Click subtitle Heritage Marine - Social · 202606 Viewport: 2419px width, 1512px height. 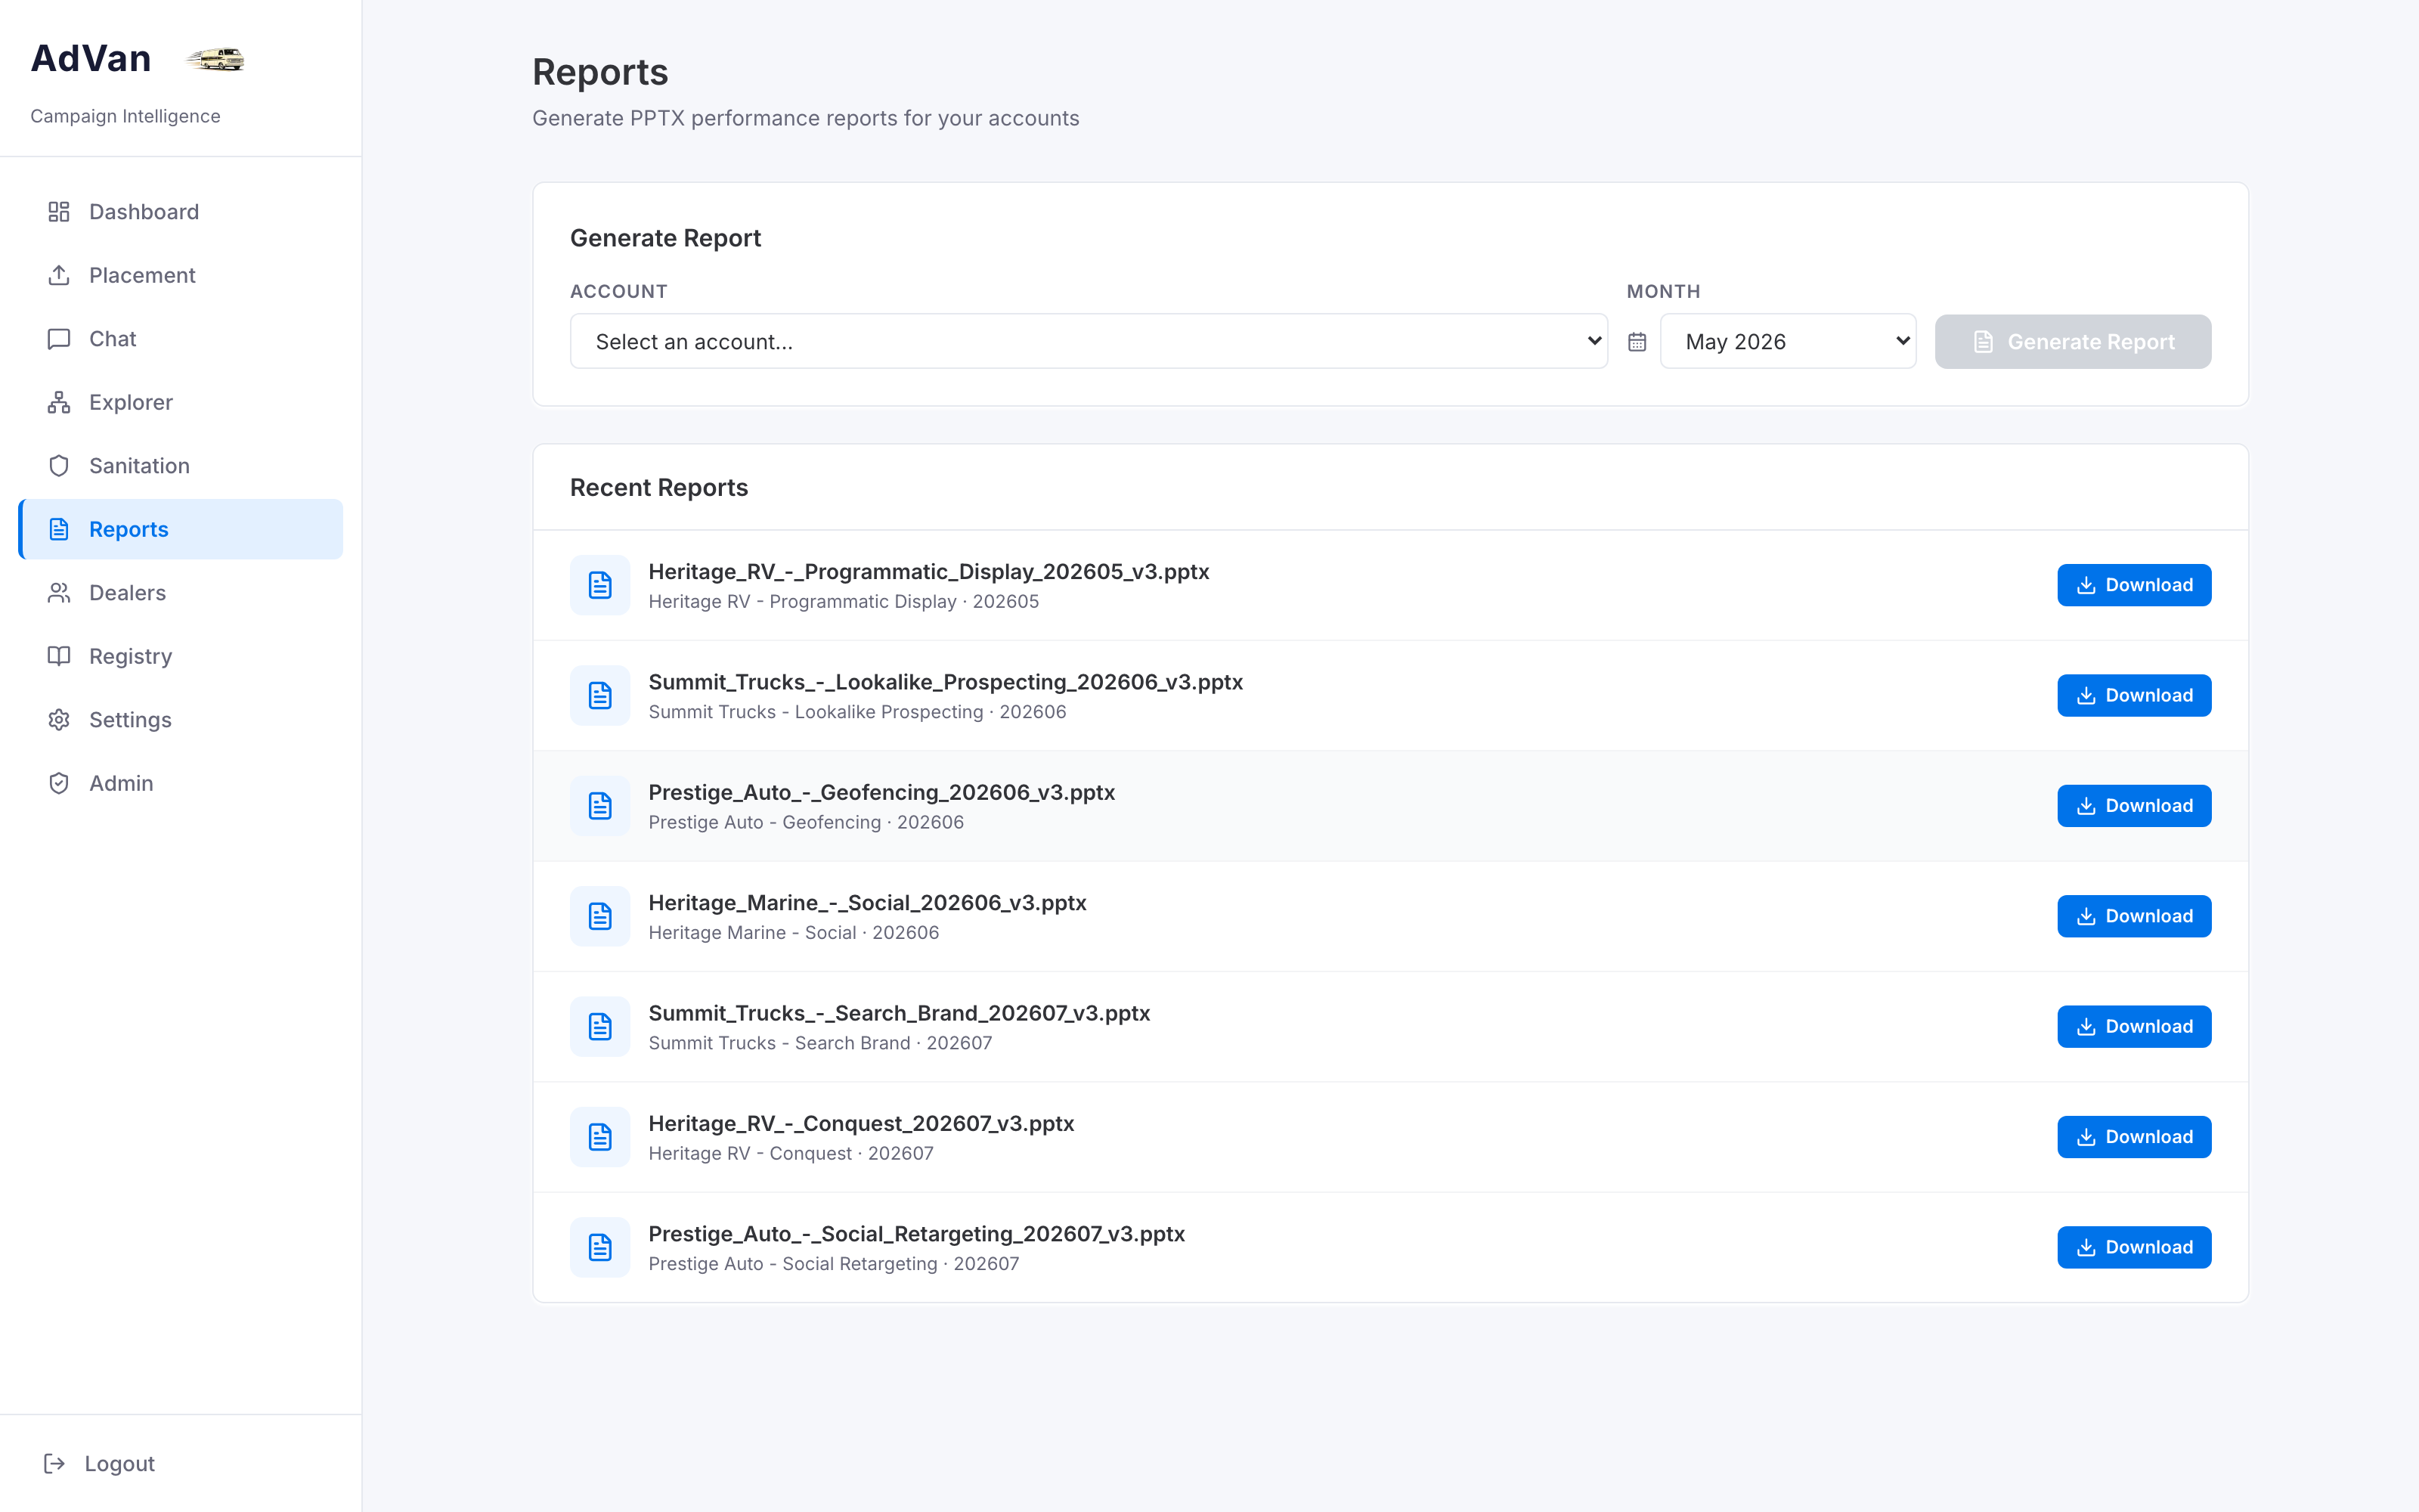pyautogui.click(x=794, y=933)
